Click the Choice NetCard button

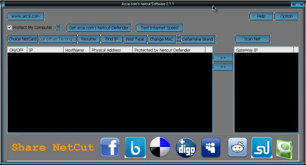pos(22,39)
